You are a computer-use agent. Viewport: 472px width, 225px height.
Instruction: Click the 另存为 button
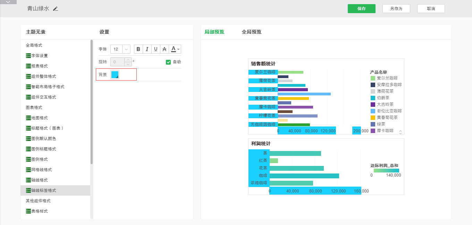(x=396, y=9)
